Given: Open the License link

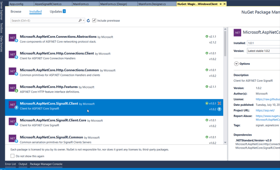Looking at the screenshot, I should 268,99.
